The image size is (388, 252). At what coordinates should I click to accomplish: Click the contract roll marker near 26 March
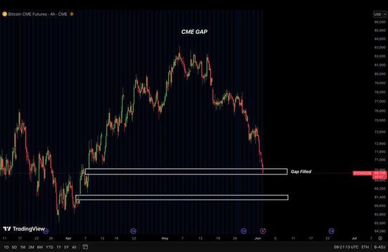click(46, 231)
